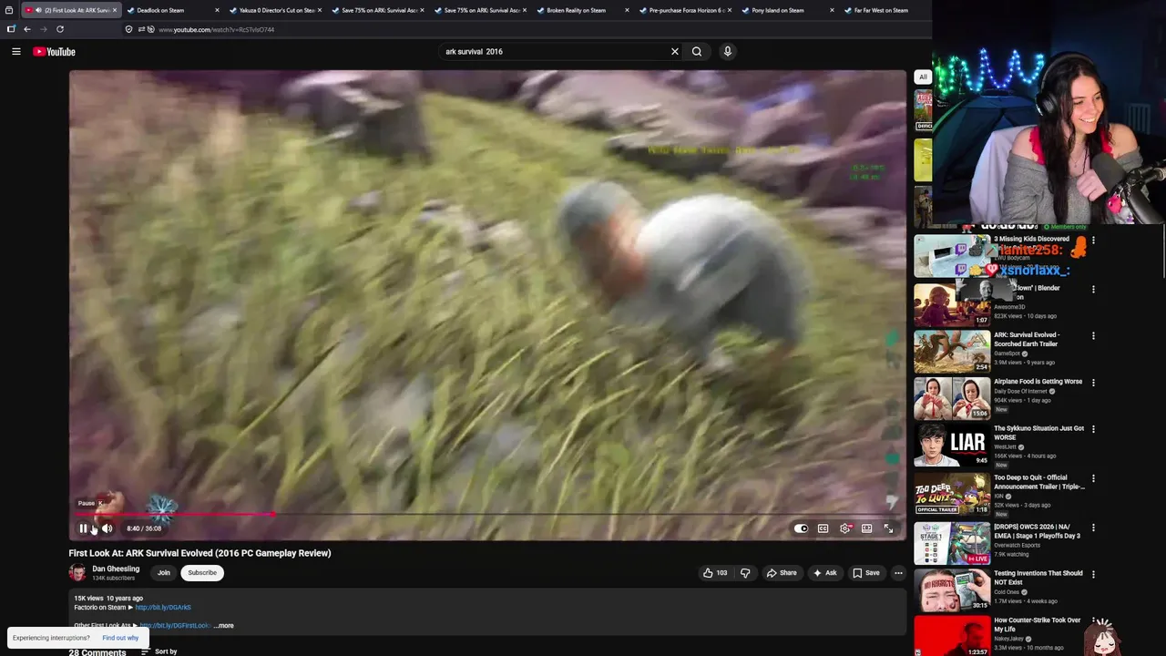Open options menu for OWCS 2026 video

coord(1093,528)
